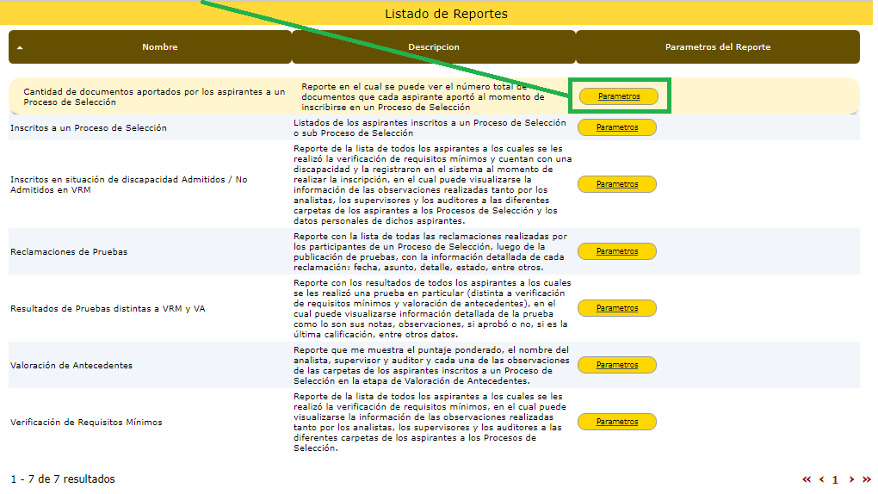Click description 'Reporte con la lista de todas las reclamaciones'

click(x=430, y=251)
